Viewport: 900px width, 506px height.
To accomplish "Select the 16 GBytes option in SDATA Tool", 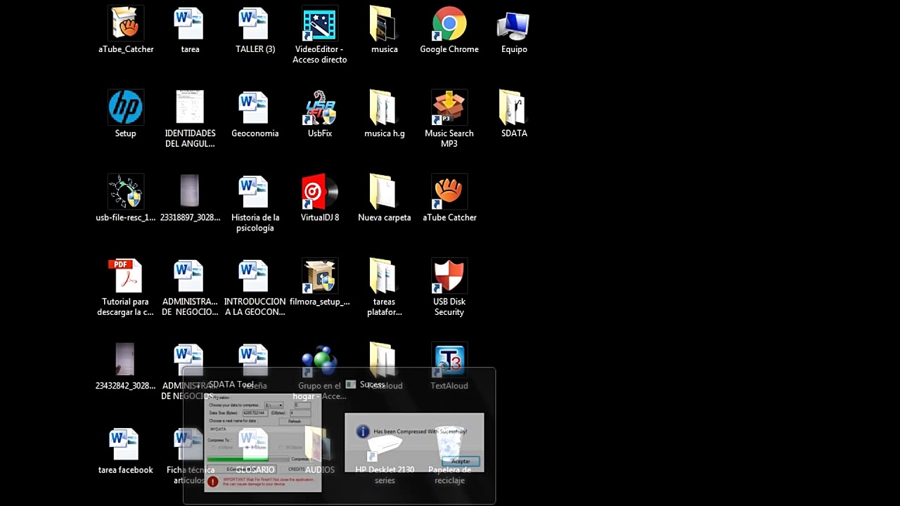I will pyautogui.click(x=291, y=448).
